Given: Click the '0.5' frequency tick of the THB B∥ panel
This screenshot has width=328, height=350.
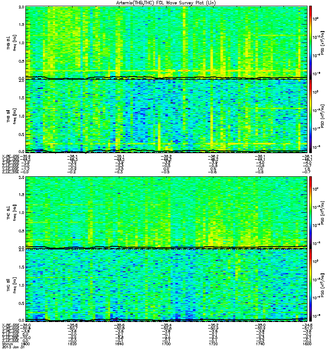Looking at the screenshot, I should [21, 134].
